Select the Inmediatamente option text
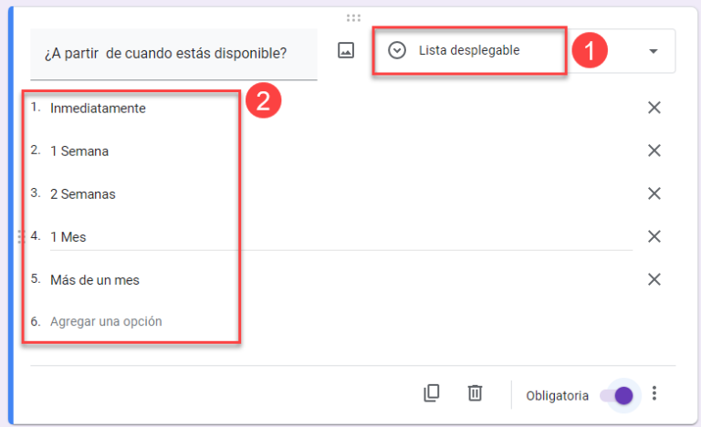The image size is (701, 427). click(x=98, y=109)
